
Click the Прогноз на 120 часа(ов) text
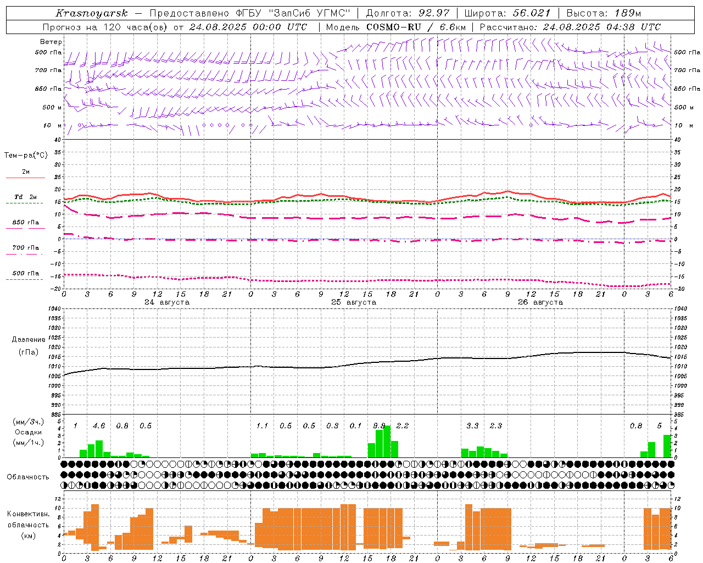point(105,27)
